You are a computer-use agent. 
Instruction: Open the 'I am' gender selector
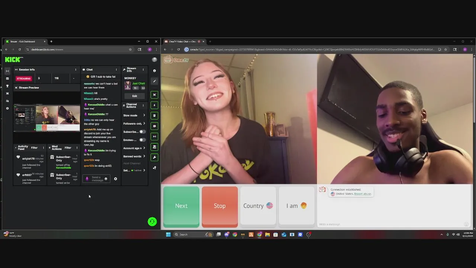pyautogui.click(x=296, y=206)
